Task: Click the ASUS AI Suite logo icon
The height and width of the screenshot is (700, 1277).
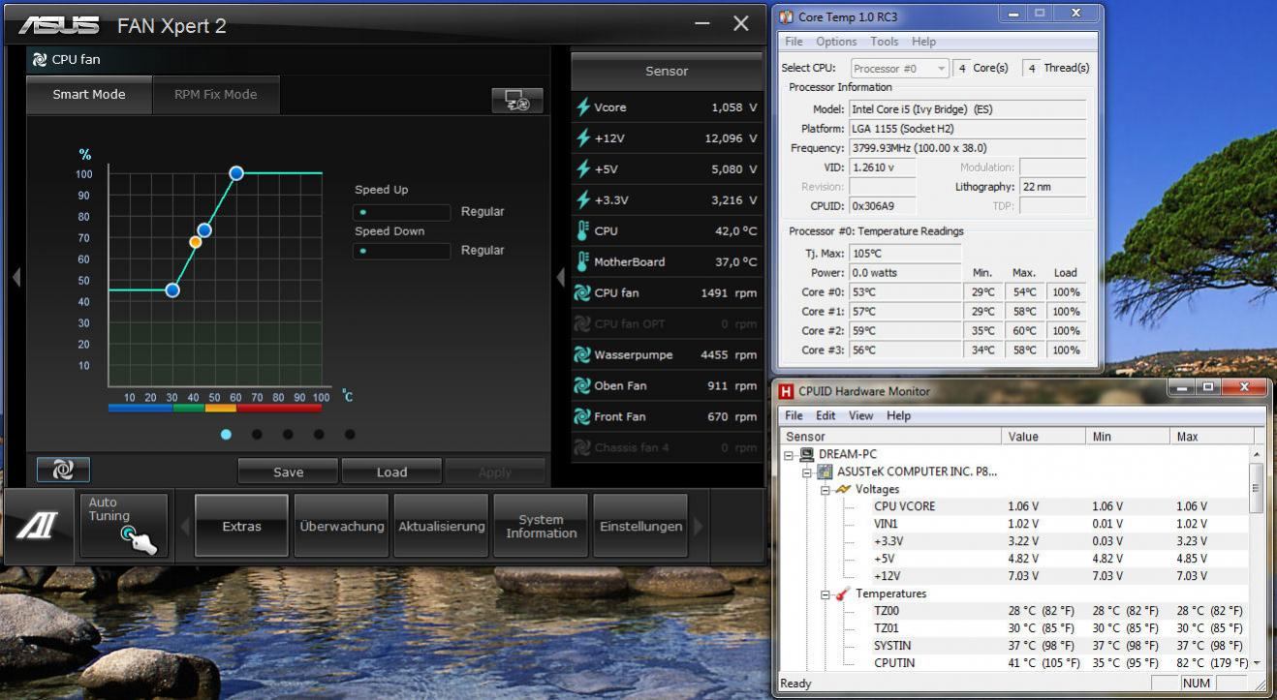Action: pyautogui.click(x=40, y=527)
